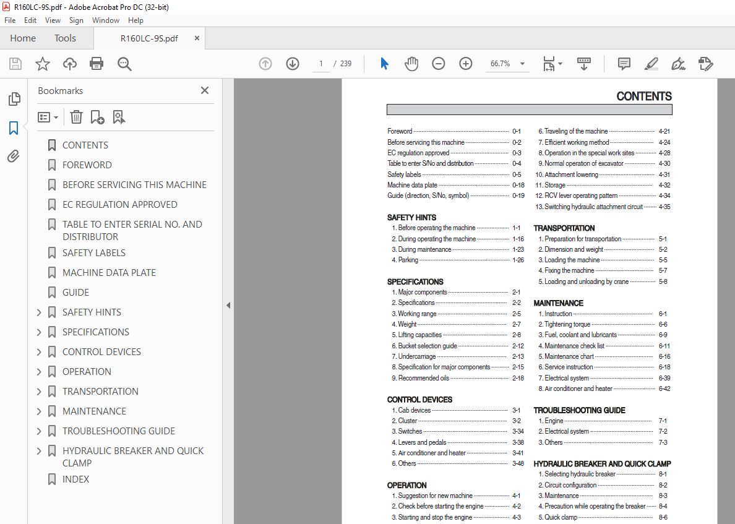This screenshot has height=524, width=735.
Task: Zoom in with plus button
Action: [x=465, y=64]
